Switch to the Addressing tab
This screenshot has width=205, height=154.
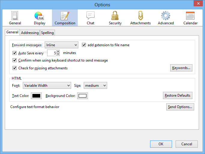point(30,33)
